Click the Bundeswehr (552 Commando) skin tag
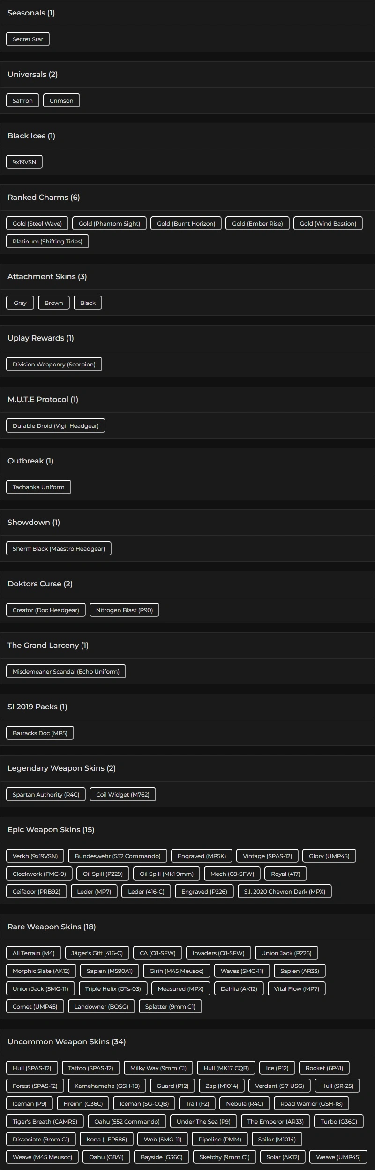This screenshot has width=375, height=1170. (118, 856)
